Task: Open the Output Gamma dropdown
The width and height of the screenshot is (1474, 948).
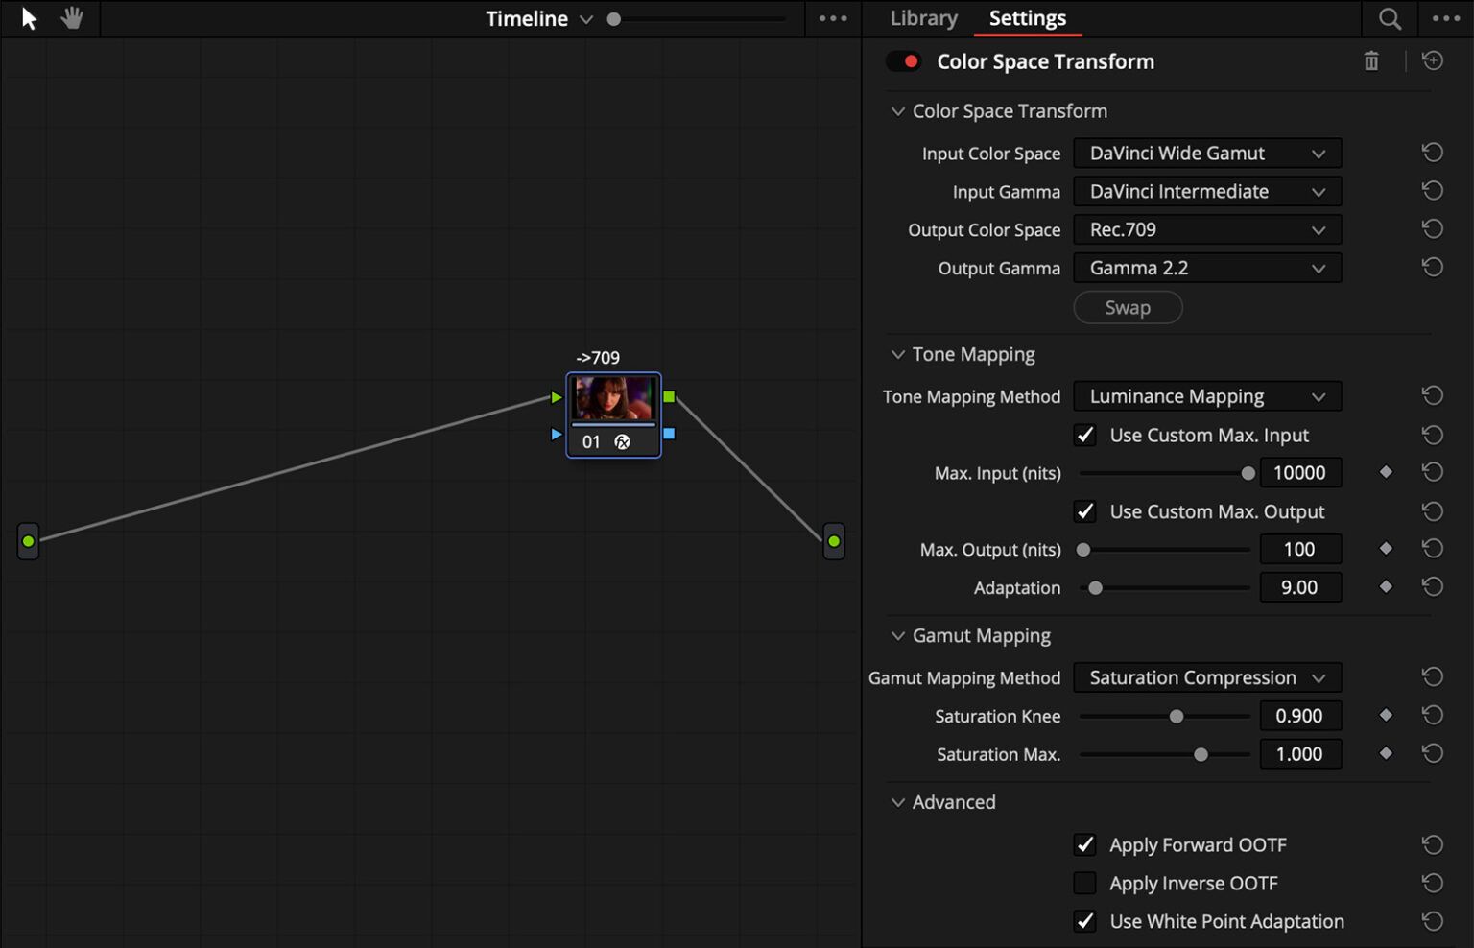Action: point(1207,268)
